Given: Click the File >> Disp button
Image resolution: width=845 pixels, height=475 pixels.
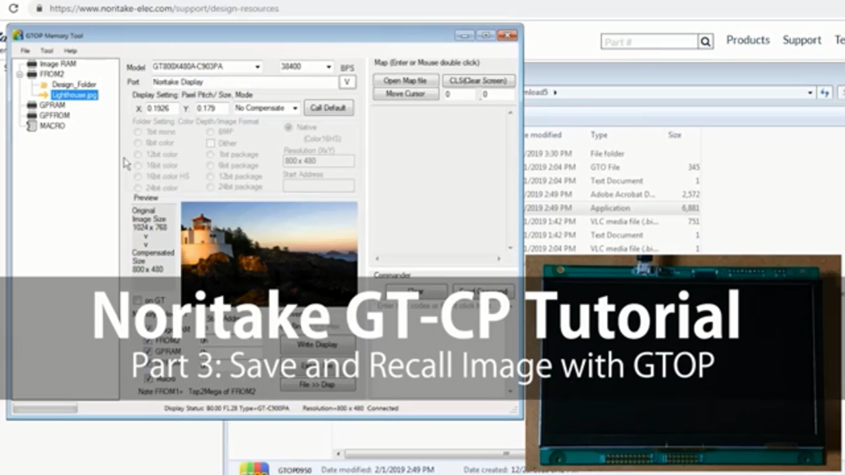Looking at the screenshot, I should [318, 385].
